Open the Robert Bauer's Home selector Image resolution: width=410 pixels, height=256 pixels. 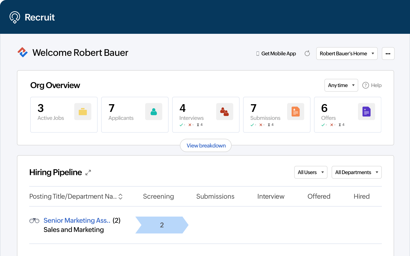[x=347, y=54]
